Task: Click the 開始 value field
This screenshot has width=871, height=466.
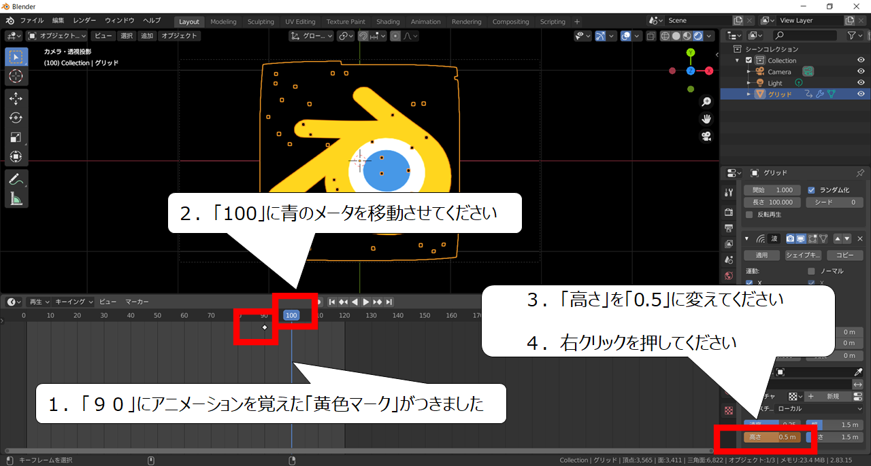Action: 773,190
